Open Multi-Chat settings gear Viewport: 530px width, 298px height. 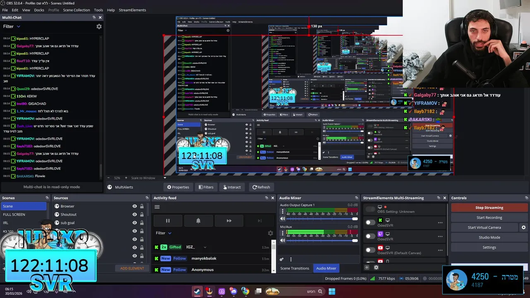(x=99, y=26)
